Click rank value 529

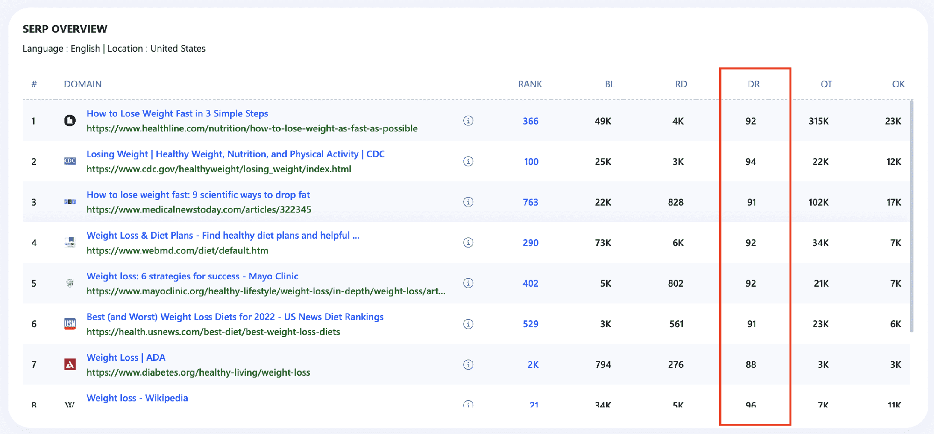point(531,324)
